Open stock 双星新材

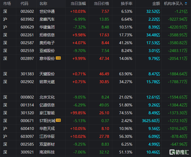[47, 144]
